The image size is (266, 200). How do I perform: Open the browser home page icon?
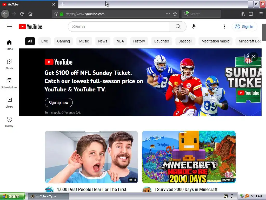point(30,14)
